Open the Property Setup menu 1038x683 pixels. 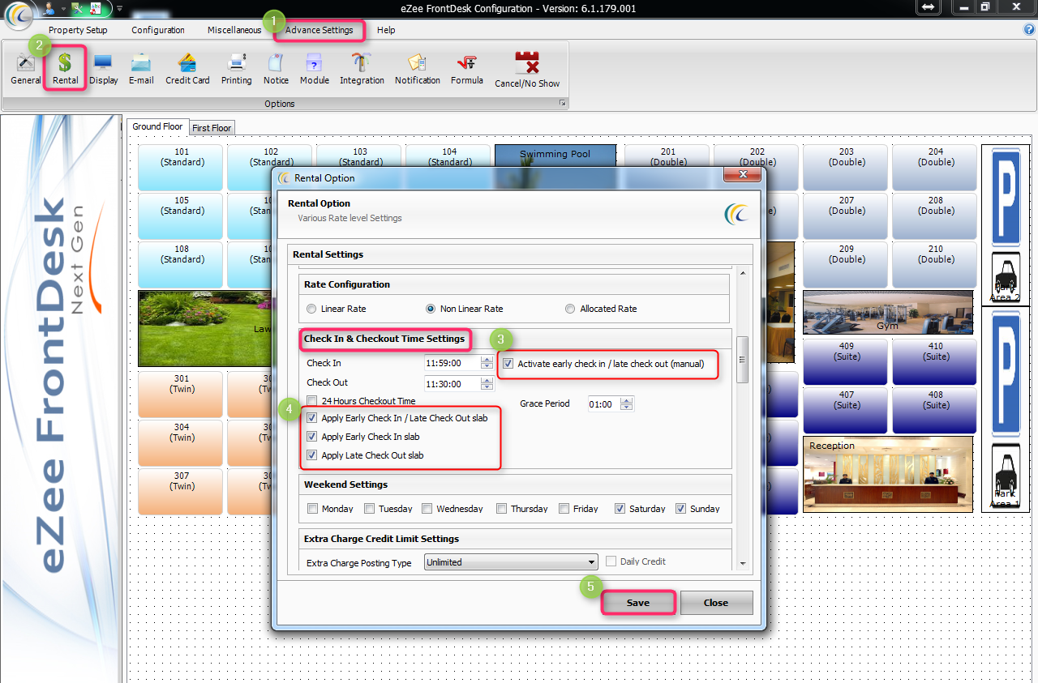78,30
